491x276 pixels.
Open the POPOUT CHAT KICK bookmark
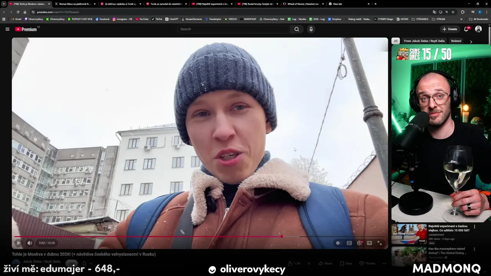pos(80,19)
